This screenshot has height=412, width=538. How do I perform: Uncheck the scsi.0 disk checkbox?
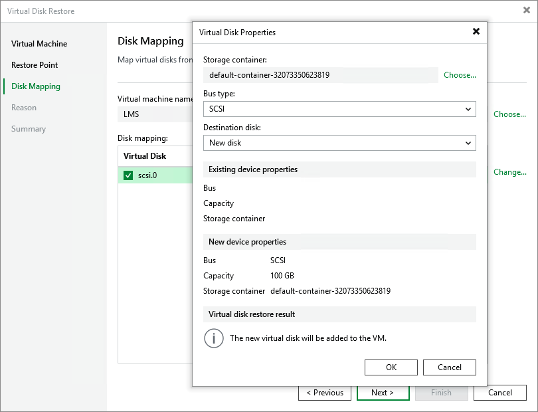point(127,173)
